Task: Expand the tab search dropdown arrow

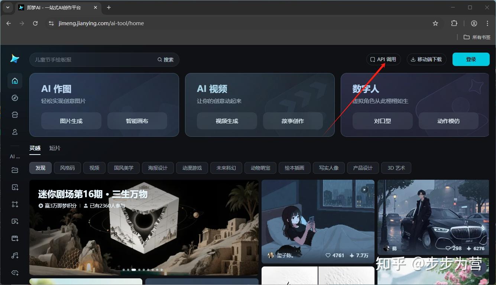Action: pos(7,7)
